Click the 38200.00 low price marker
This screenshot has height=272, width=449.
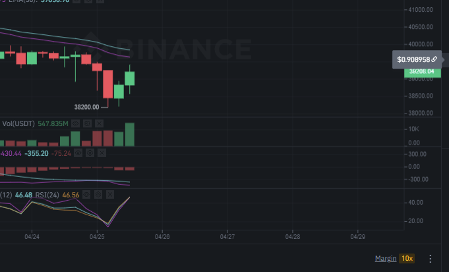click(x=87, y=106)
